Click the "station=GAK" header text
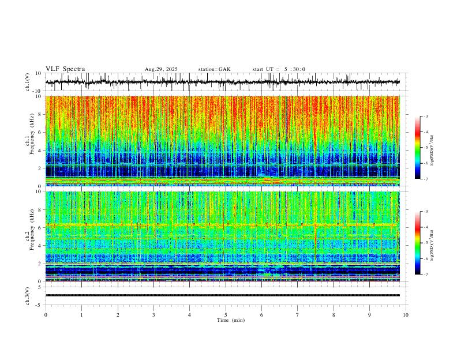The width and height of the screenshot is (457, 353). [214, 69]
